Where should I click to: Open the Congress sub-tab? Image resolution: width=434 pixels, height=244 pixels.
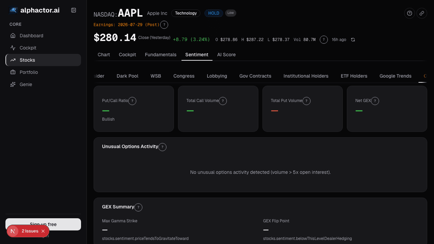point(184,76)
